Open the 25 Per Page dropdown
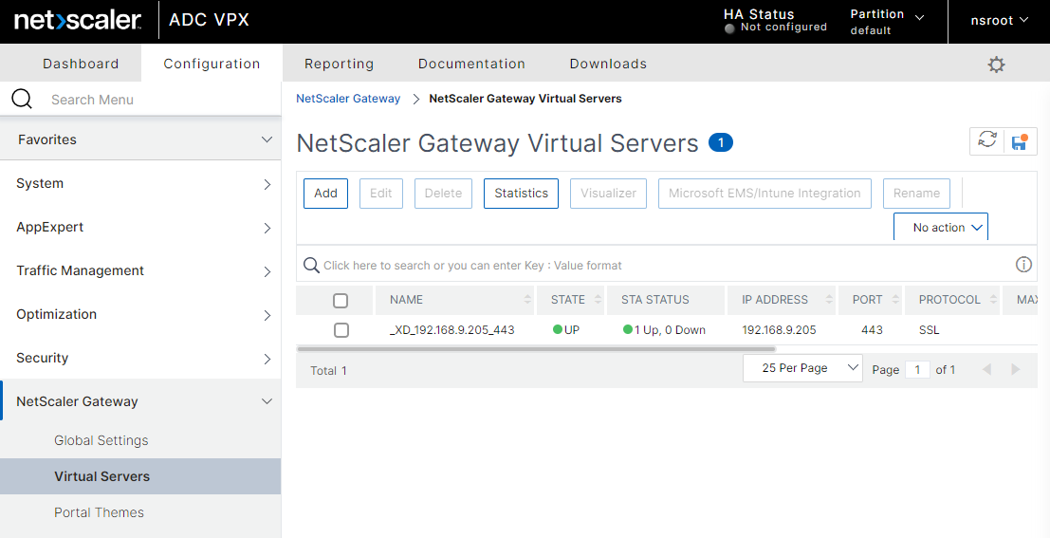 tap(802, 368)
